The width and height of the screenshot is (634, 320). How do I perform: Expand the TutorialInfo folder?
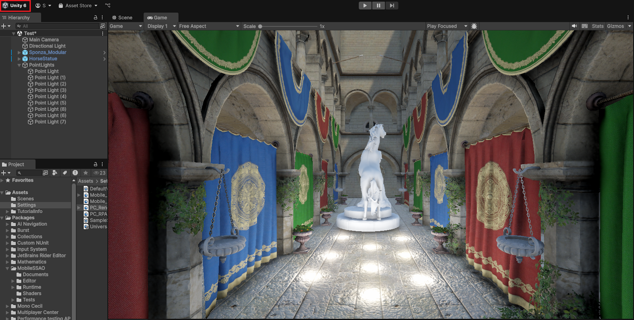8,211
